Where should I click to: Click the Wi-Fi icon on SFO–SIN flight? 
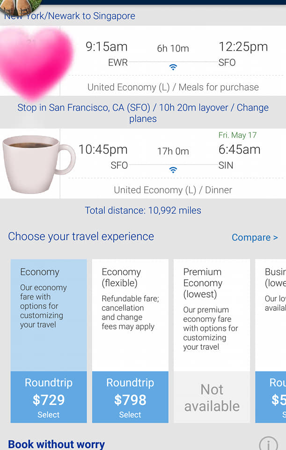(173, 170)
